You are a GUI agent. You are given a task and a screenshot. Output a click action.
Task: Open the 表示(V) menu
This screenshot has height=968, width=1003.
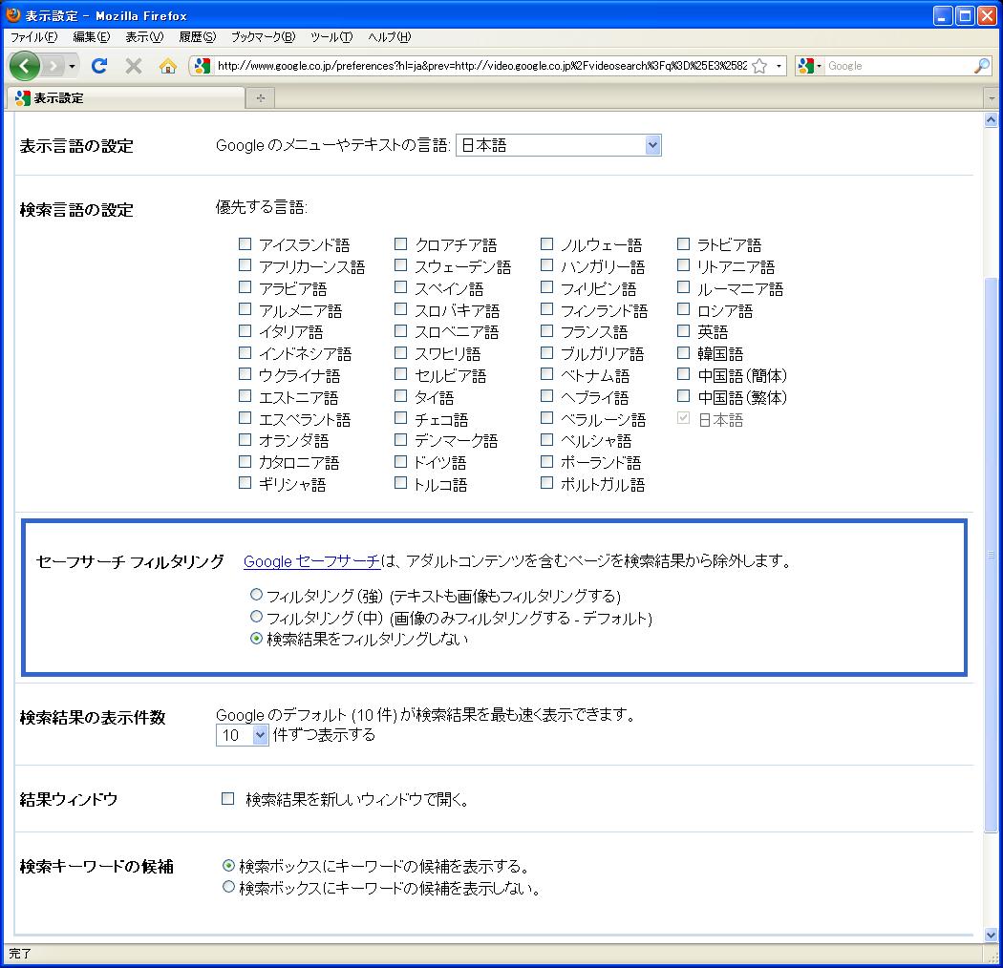pyautogui.click(x=144, y=37)
